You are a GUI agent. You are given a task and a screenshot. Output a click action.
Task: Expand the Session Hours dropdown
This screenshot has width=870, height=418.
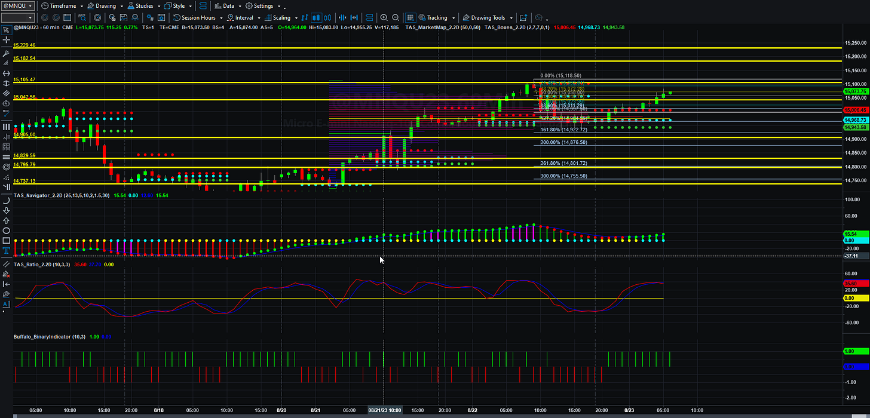(x=198, y=18)
